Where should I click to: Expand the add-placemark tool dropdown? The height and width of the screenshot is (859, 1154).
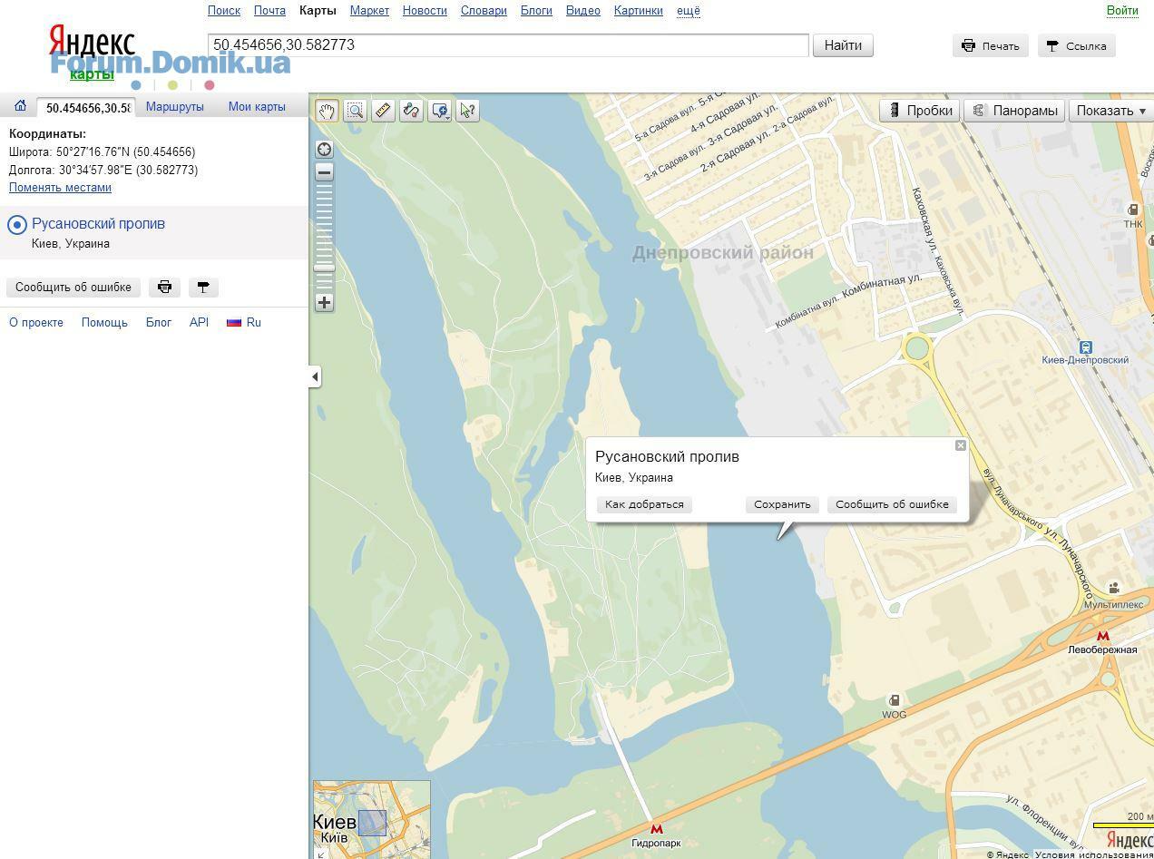[440, 111]
